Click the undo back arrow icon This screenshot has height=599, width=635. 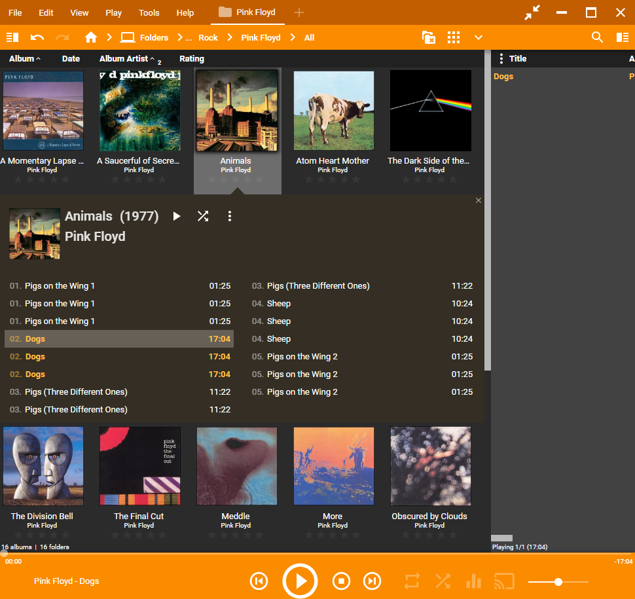[x=37, y=37]
